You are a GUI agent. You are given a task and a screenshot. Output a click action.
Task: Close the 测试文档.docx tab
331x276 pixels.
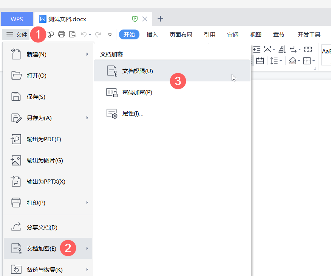tap(145, 19)
